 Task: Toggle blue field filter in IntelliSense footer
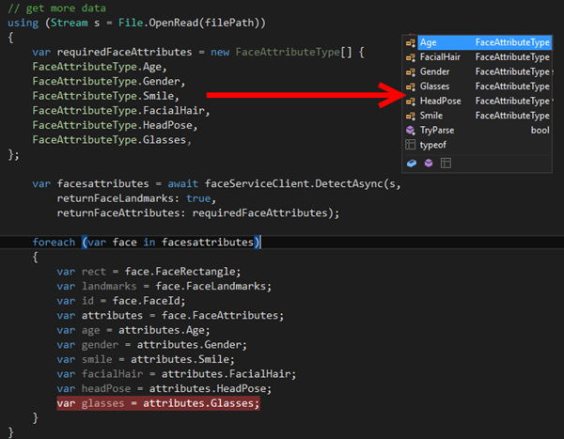(x=412, y=164)
